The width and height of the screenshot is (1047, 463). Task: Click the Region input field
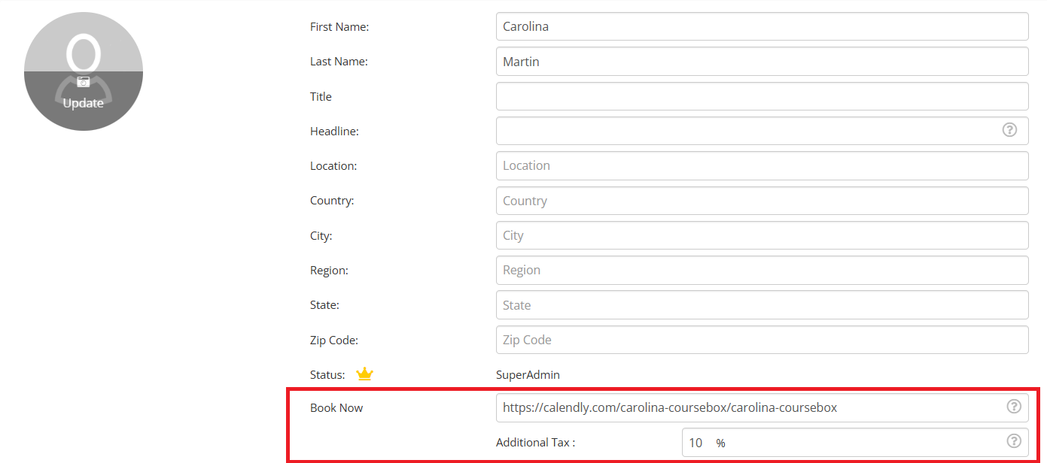(762, 270)
